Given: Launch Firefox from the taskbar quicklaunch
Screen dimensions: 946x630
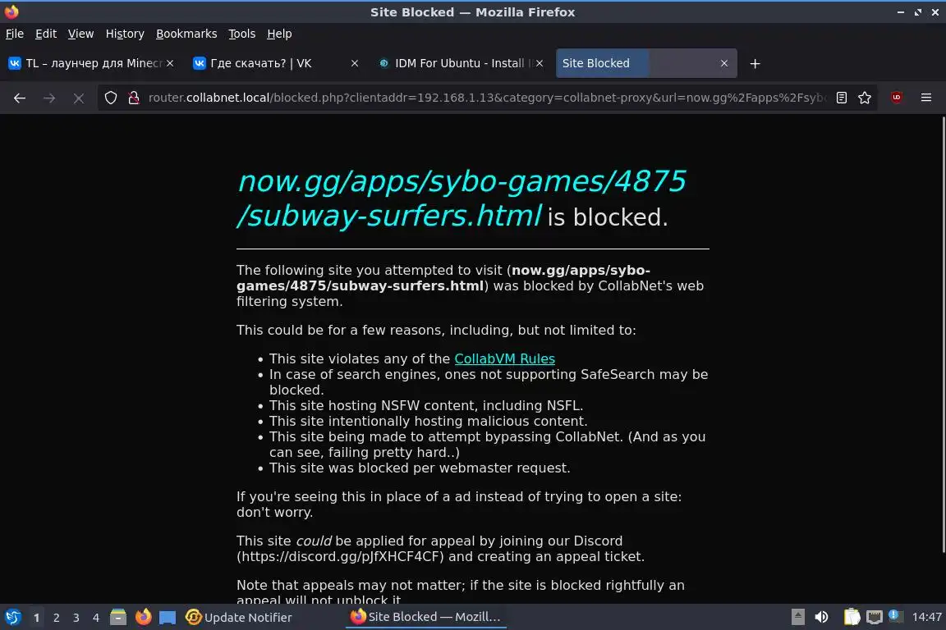Looking at the screenshot, I should pyautogui.click(x=143, y=618).
